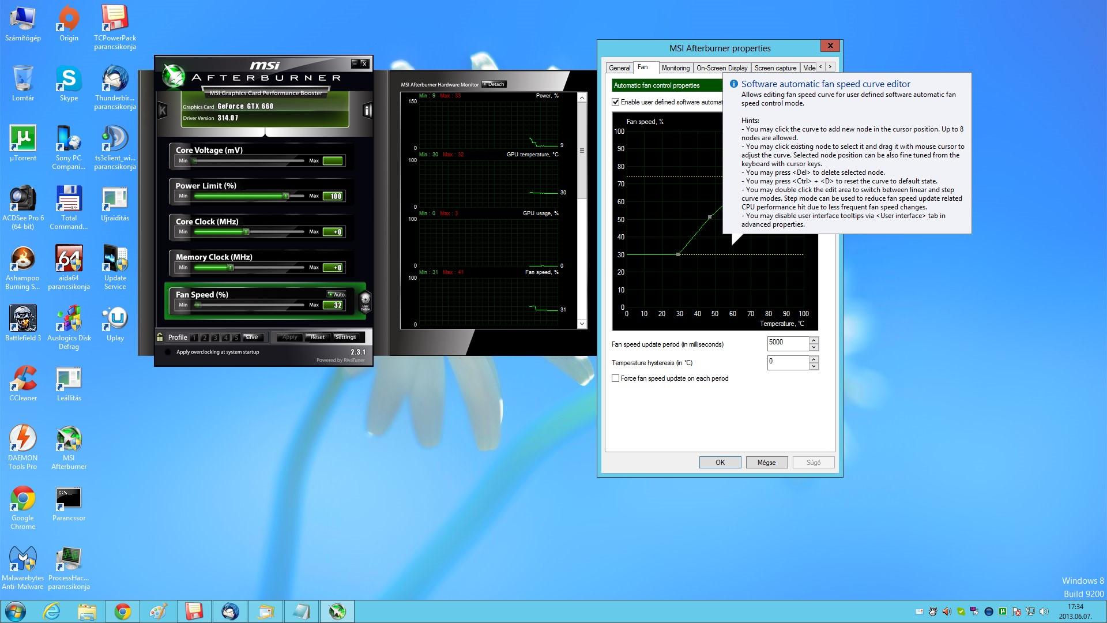Open the Lomtár recycle bin icon
The height and width of the screenshot is (623, 1107).
pos(23,84)
